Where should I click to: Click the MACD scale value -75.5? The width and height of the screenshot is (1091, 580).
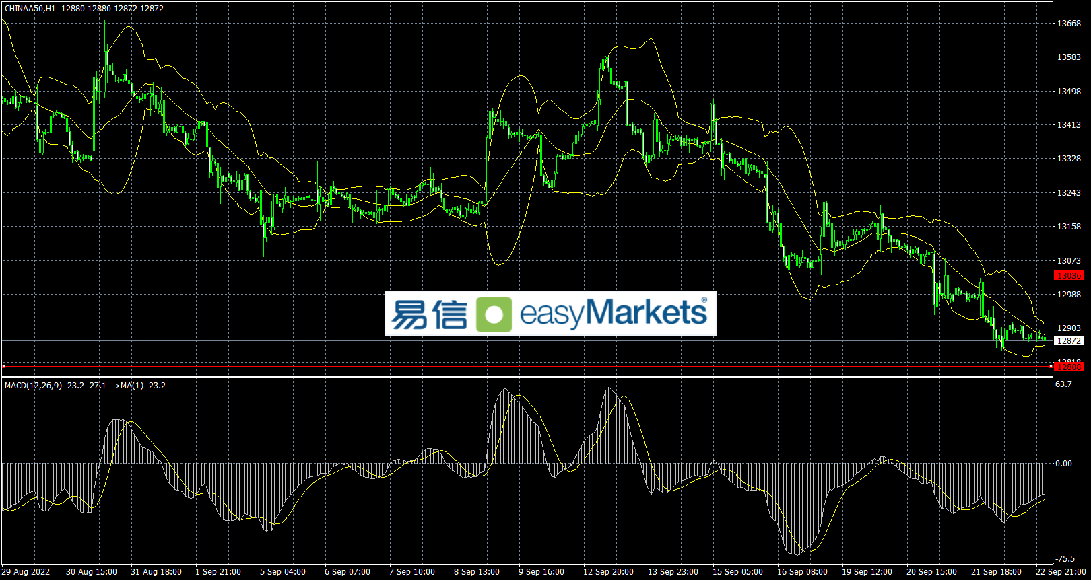(x=1065, y=559)
